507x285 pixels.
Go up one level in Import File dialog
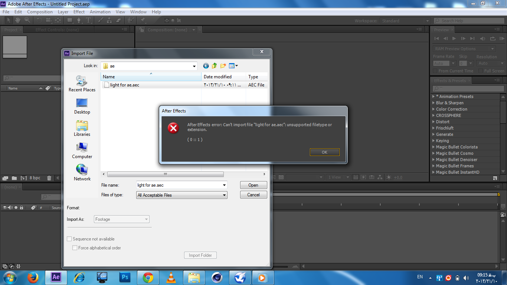(215, 66)
